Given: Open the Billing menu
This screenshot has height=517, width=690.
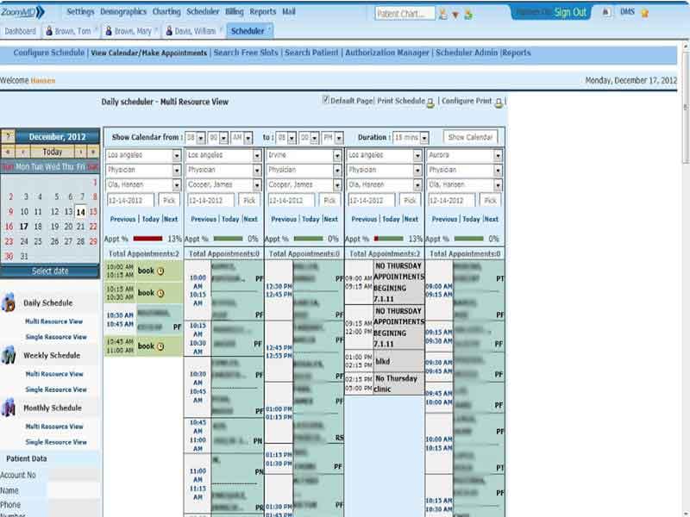Looking at the screenshot, I should pyautogui.click(x=234, y=12).
